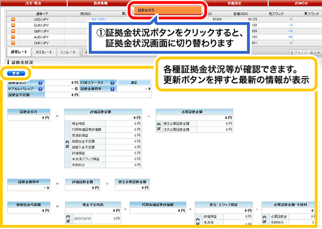The width and height of the screenshot is (322, 229).
Task: Click the orange icon beside AUD/JPY
Action: [13, 37]
